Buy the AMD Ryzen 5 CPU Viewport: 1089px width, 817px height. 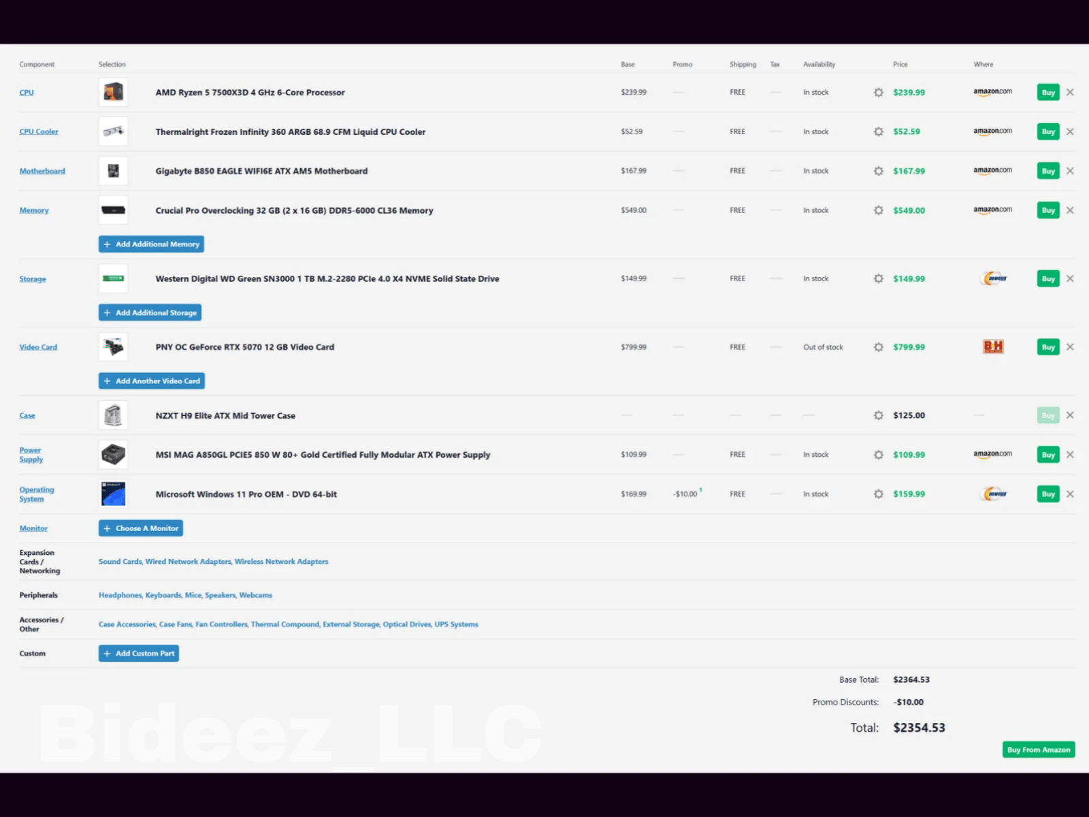[x=1048, y=93]
